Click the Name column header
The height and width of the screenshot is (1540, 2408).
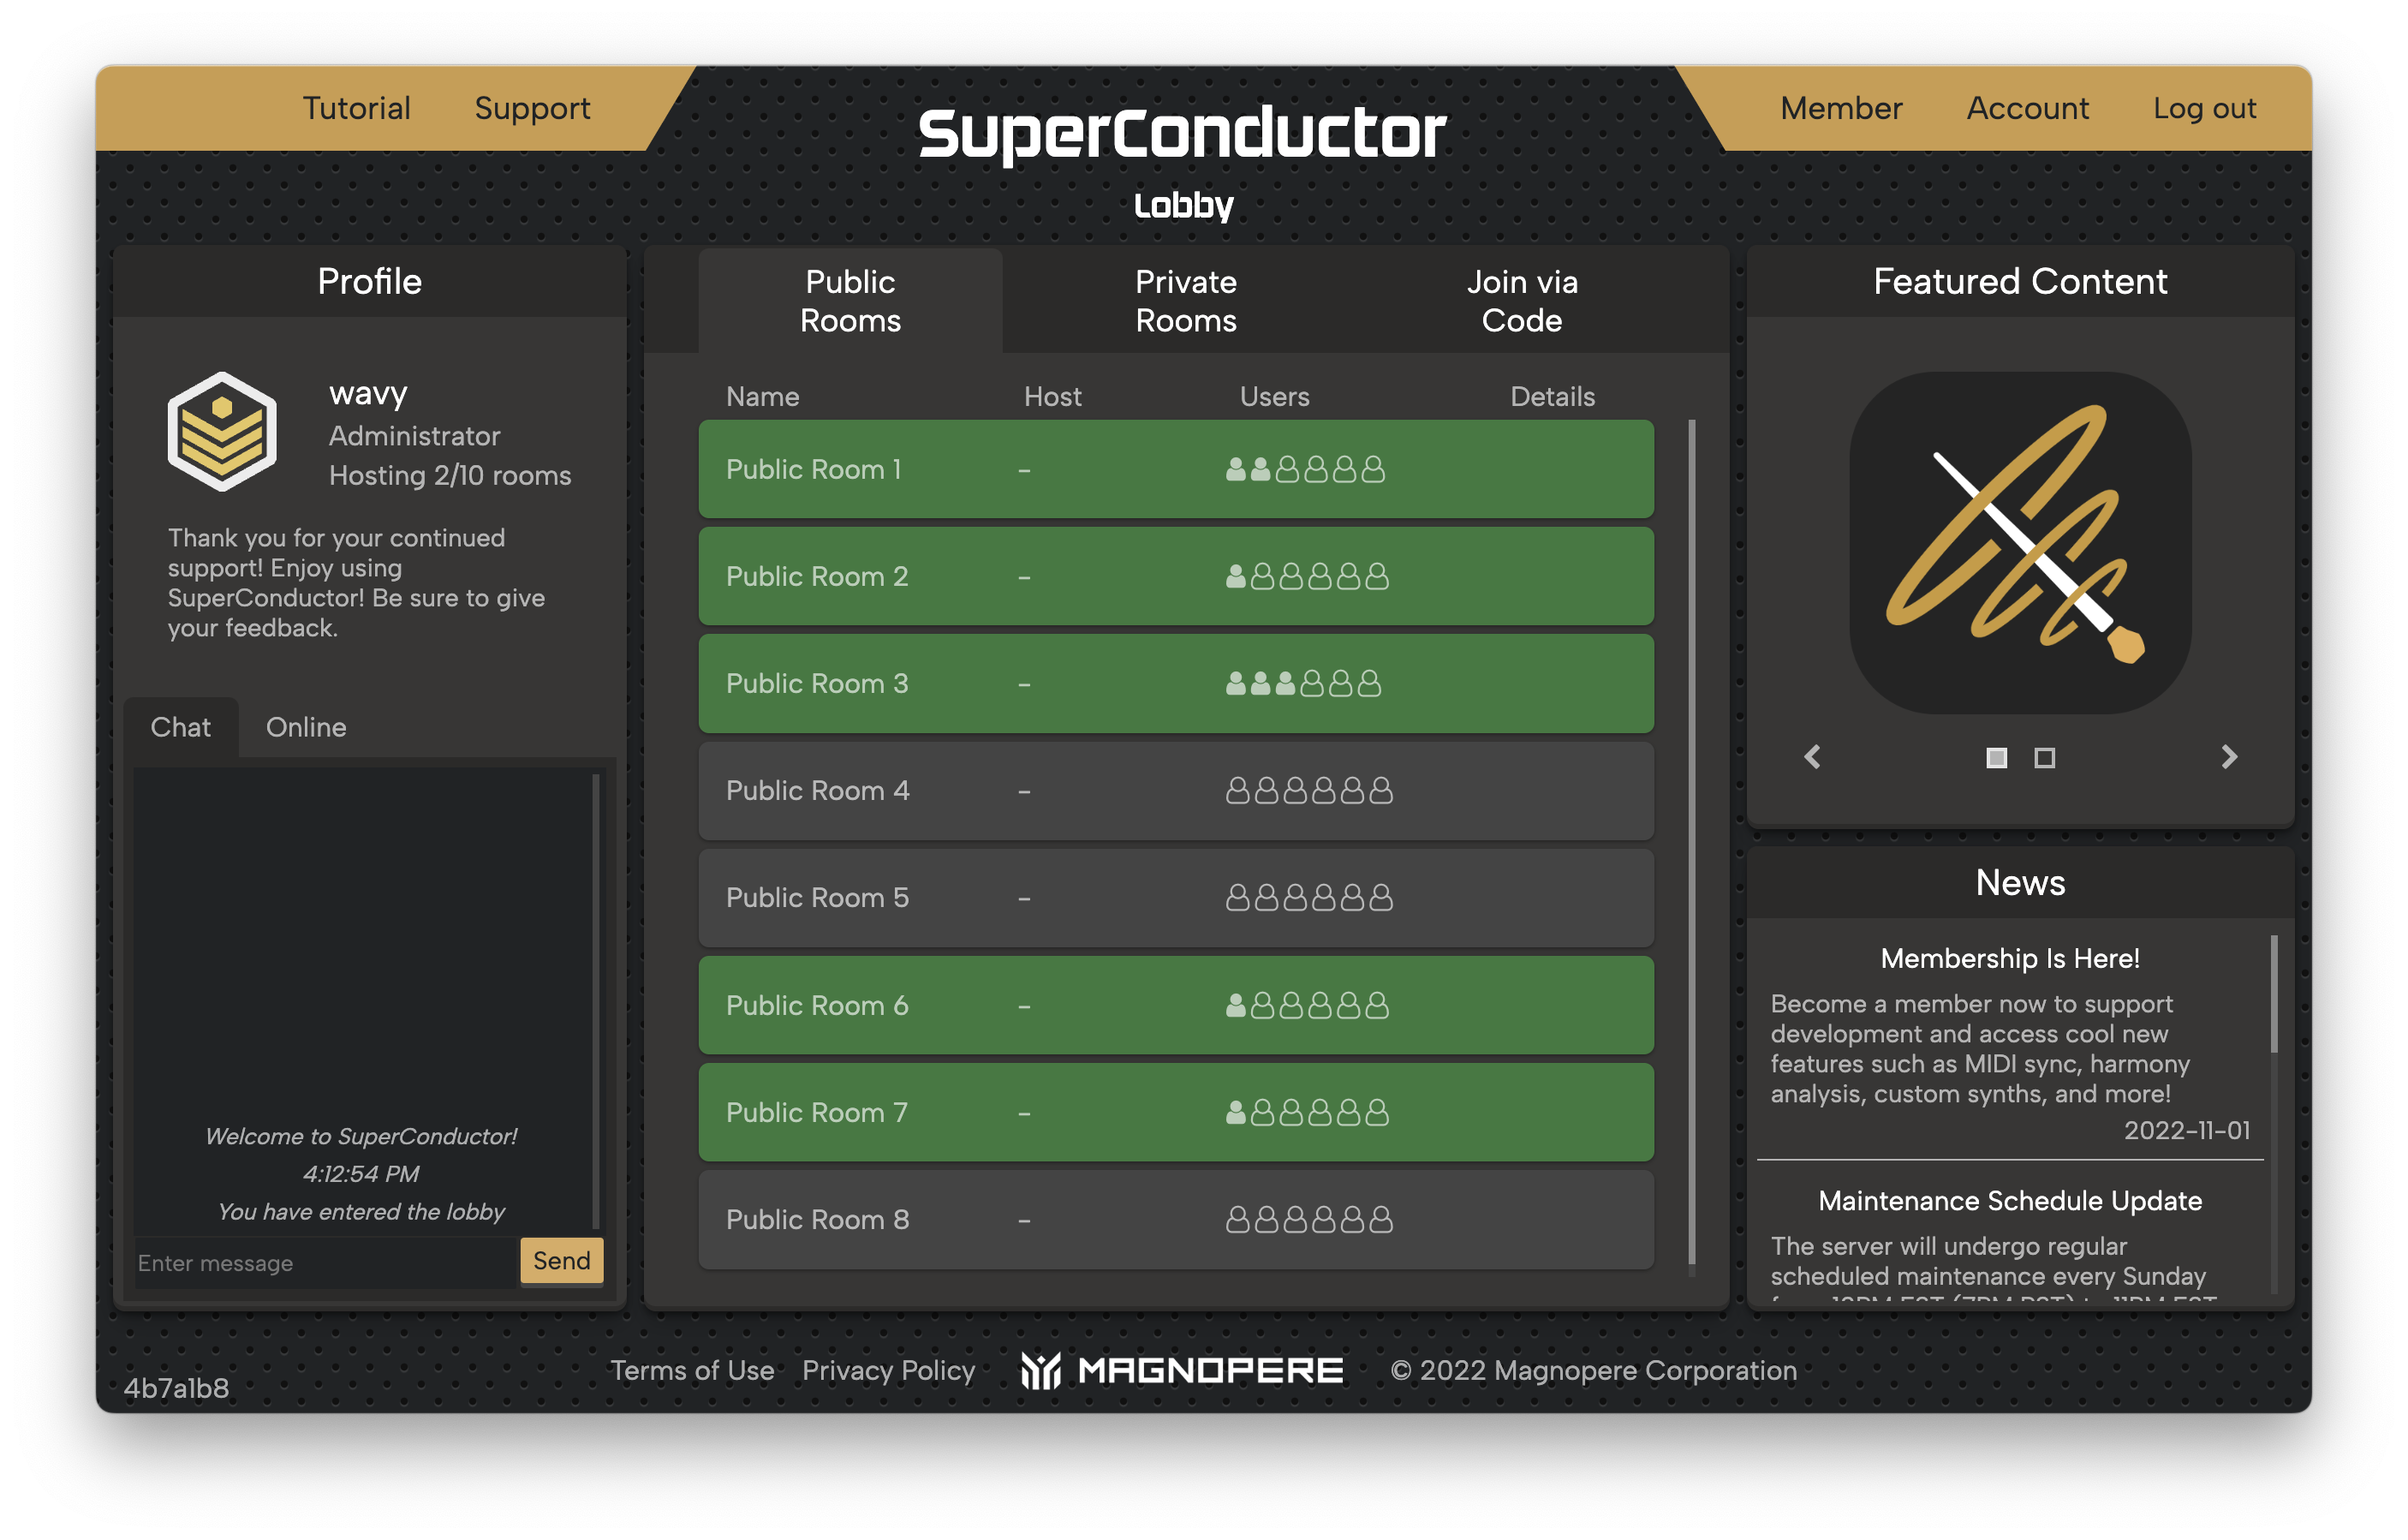click(762, 396)
